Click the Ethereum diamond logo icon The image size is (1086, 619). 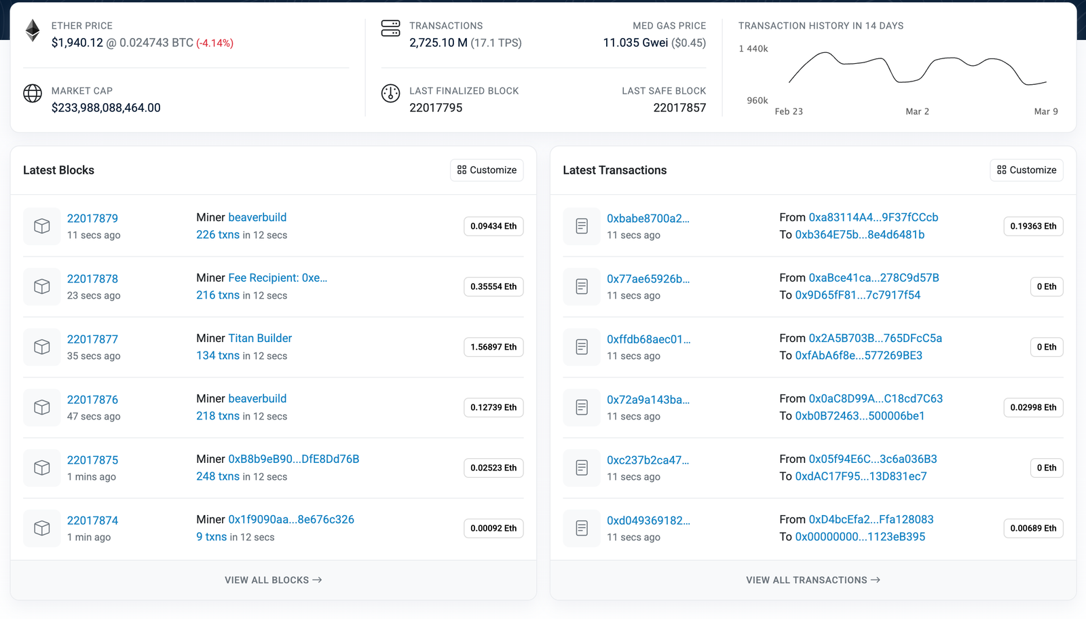[x=33, y=31]
